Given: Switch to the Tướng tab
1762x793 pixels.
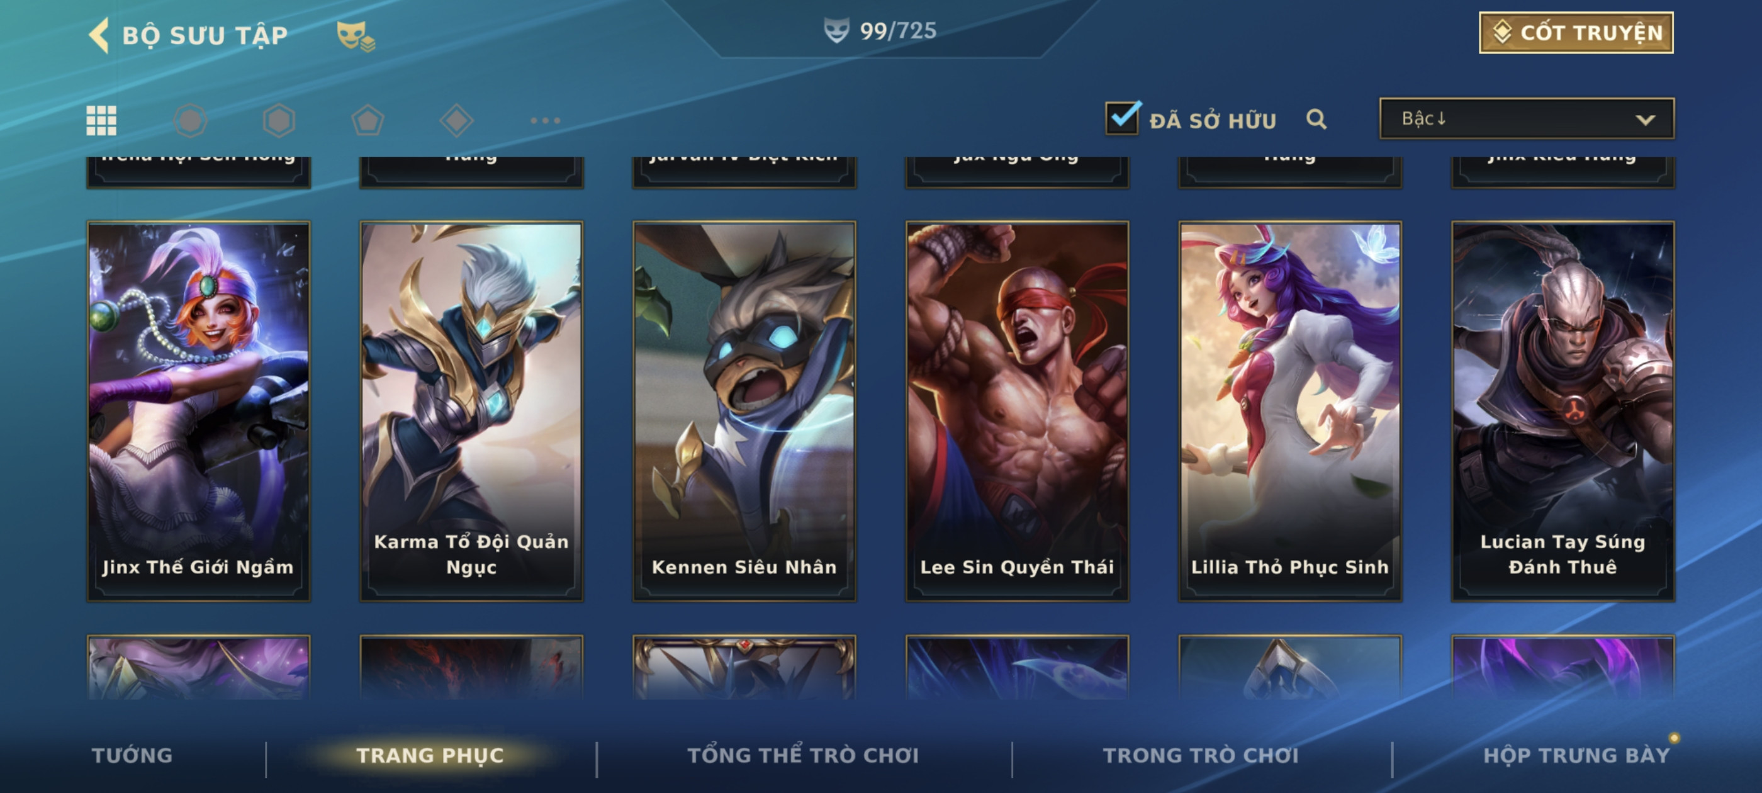Looking at the screenshot, I should [132, 755].
